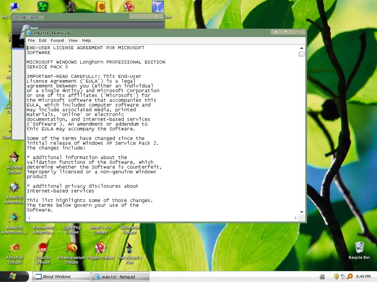Open the View menu in Notepad
This screenshot has height=282, width=377.
(73, 40)
